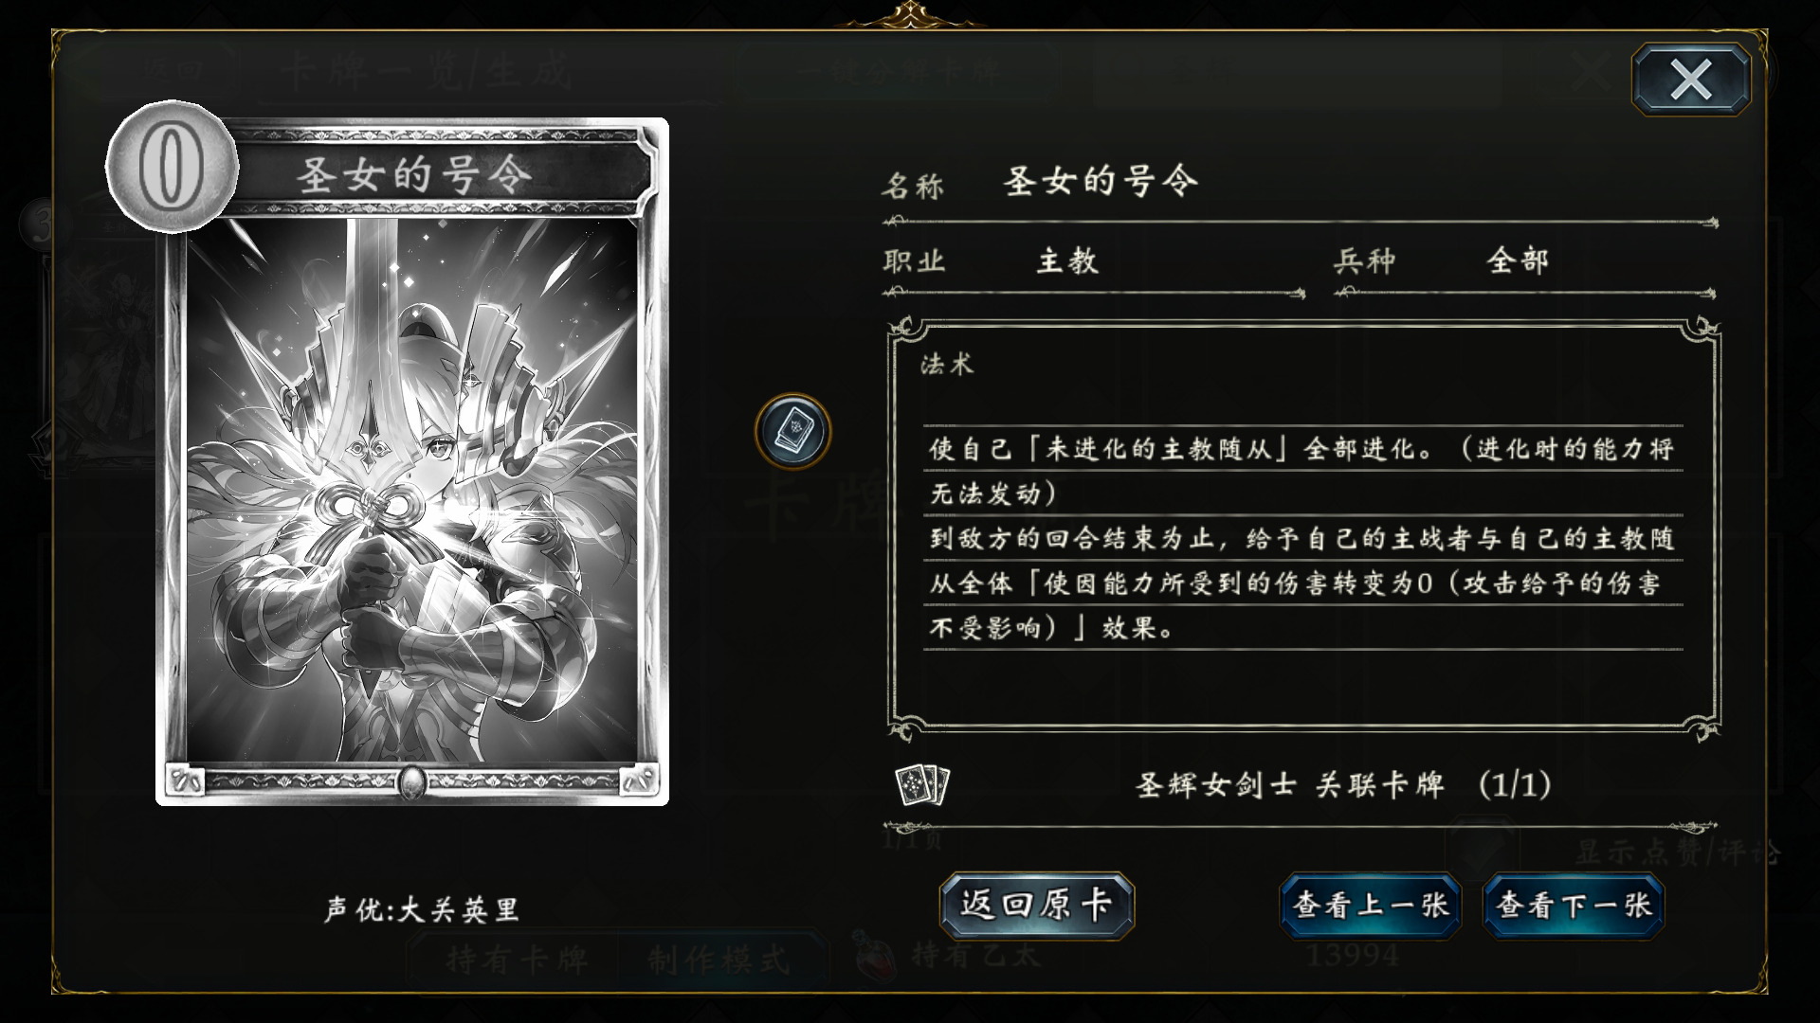Return to the original card
The image size is (1820, 1023).
point(1037,906)
